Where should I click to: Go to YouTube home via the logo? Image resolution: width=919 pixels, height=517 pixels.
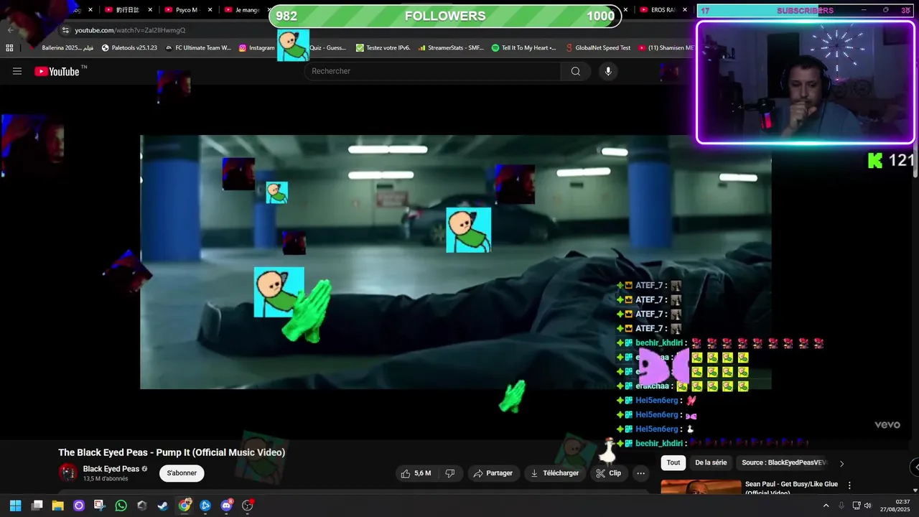[x=57, y=71]
